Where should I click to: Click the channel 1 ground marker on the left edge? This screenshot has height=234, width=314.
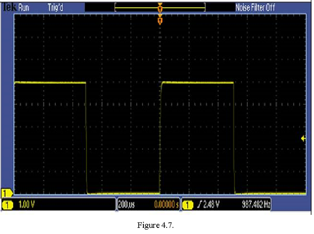[7, 194]
